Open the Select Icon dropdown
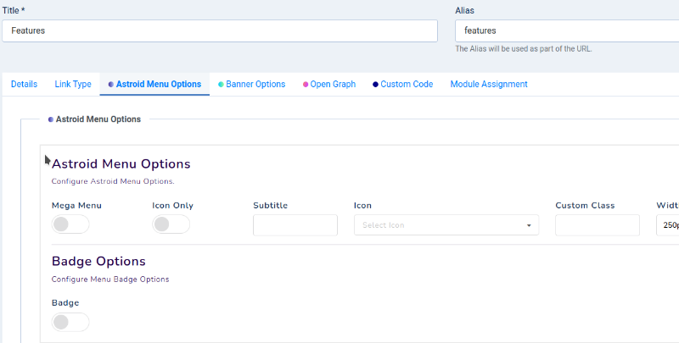Image resolution: width=679 pixels, height=343 pixels. 446,225
